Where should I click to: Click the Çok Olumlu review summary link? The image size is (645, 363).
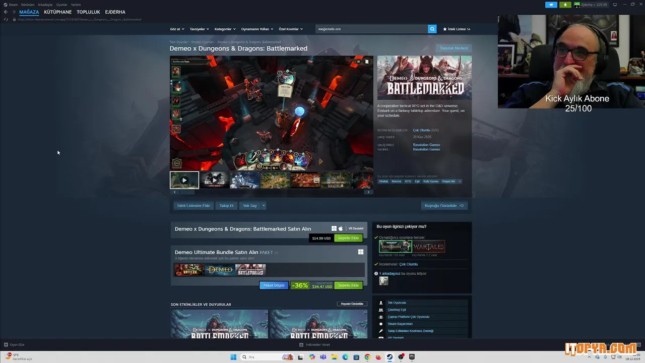[x=422, y=130]
